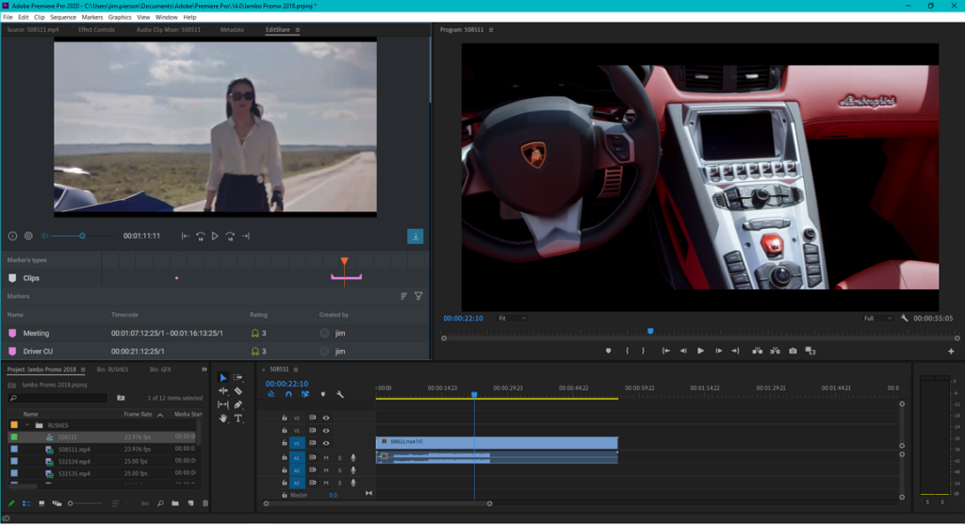Click Mark In in the Program monitor
965x526 pixels.
(627, 351)
